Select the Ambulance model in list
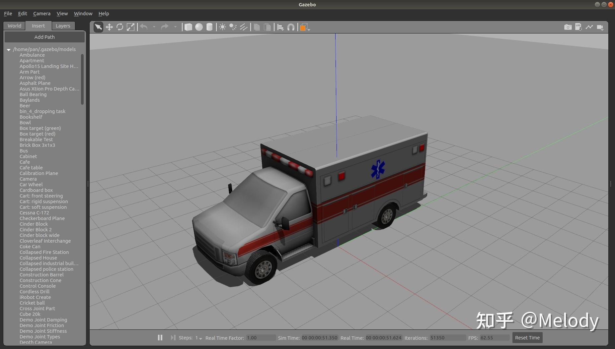The height and width of the screenshot is (349, 615). point(32,55)
